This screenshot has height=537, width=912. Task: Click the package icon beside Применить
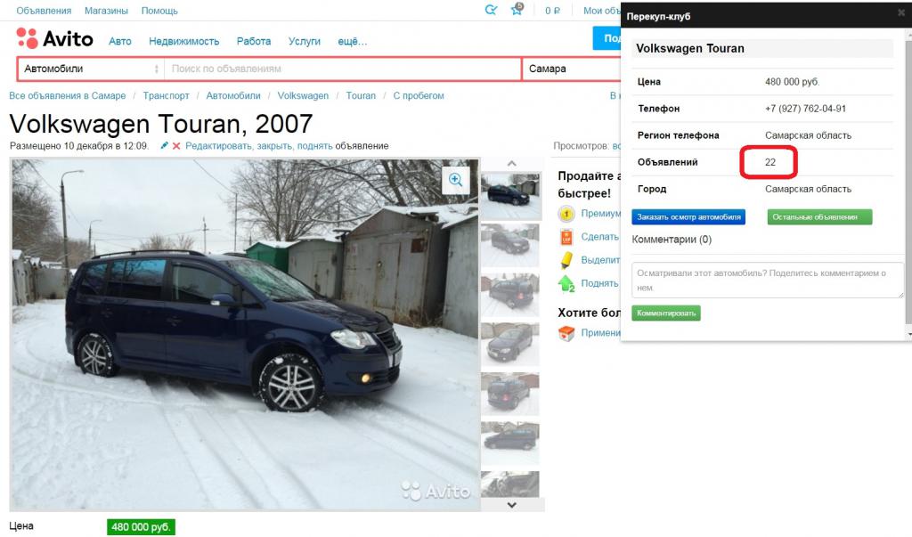[566, 333]
